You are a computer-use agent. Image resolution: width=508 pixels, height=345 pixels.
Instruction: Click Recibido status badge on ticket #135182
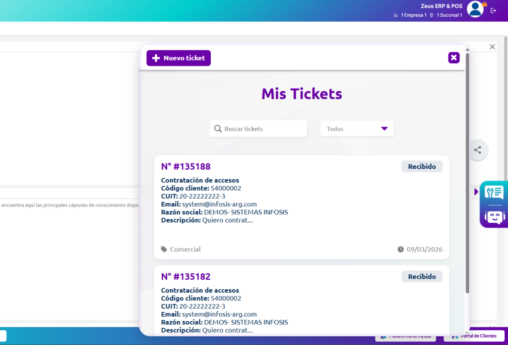click(422, 277)
